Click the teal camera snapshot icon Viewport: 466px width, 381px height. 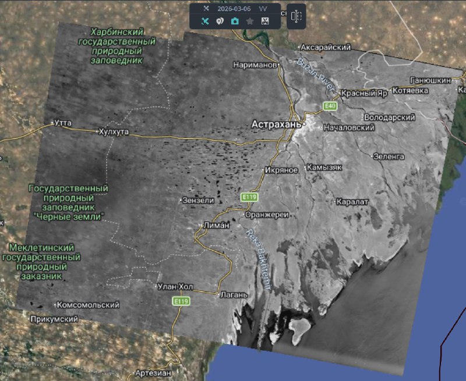coord(235,22)
